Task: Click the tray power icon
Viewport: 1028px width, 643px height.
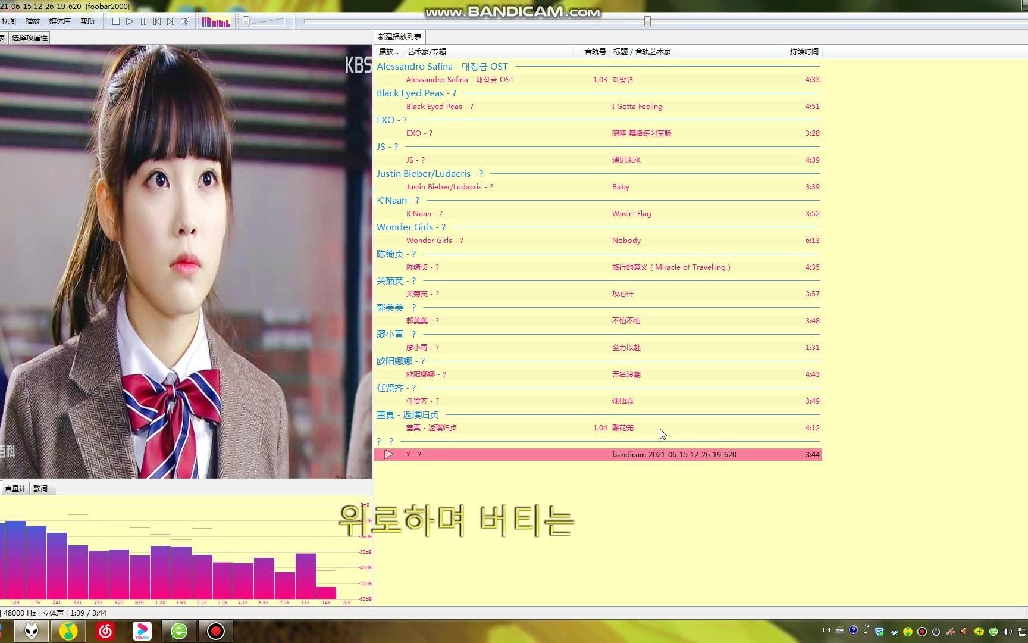Action: (936, 632)
